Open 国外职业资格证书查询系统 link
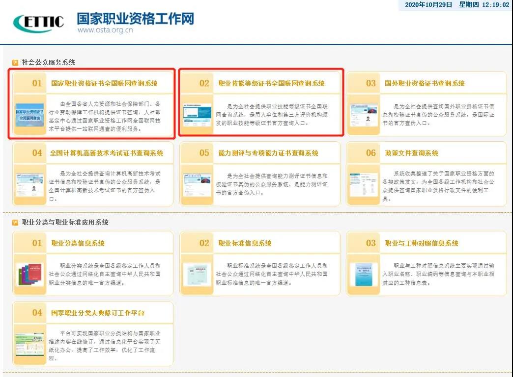 [425, 83]
